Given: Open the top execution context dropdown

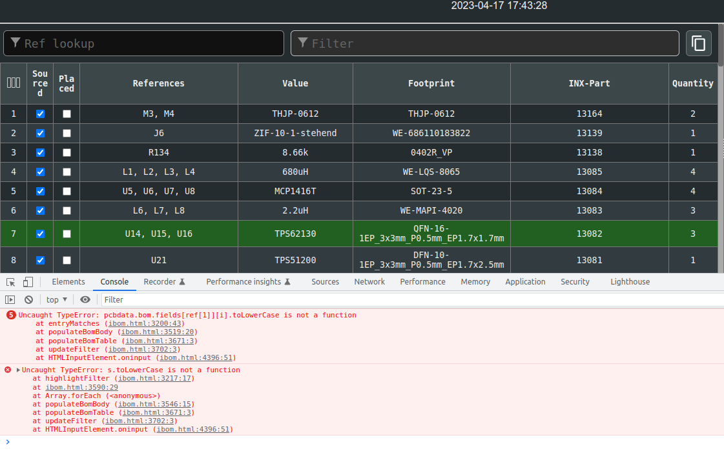Looking at the screenshot, I should (x=56, y=299).
